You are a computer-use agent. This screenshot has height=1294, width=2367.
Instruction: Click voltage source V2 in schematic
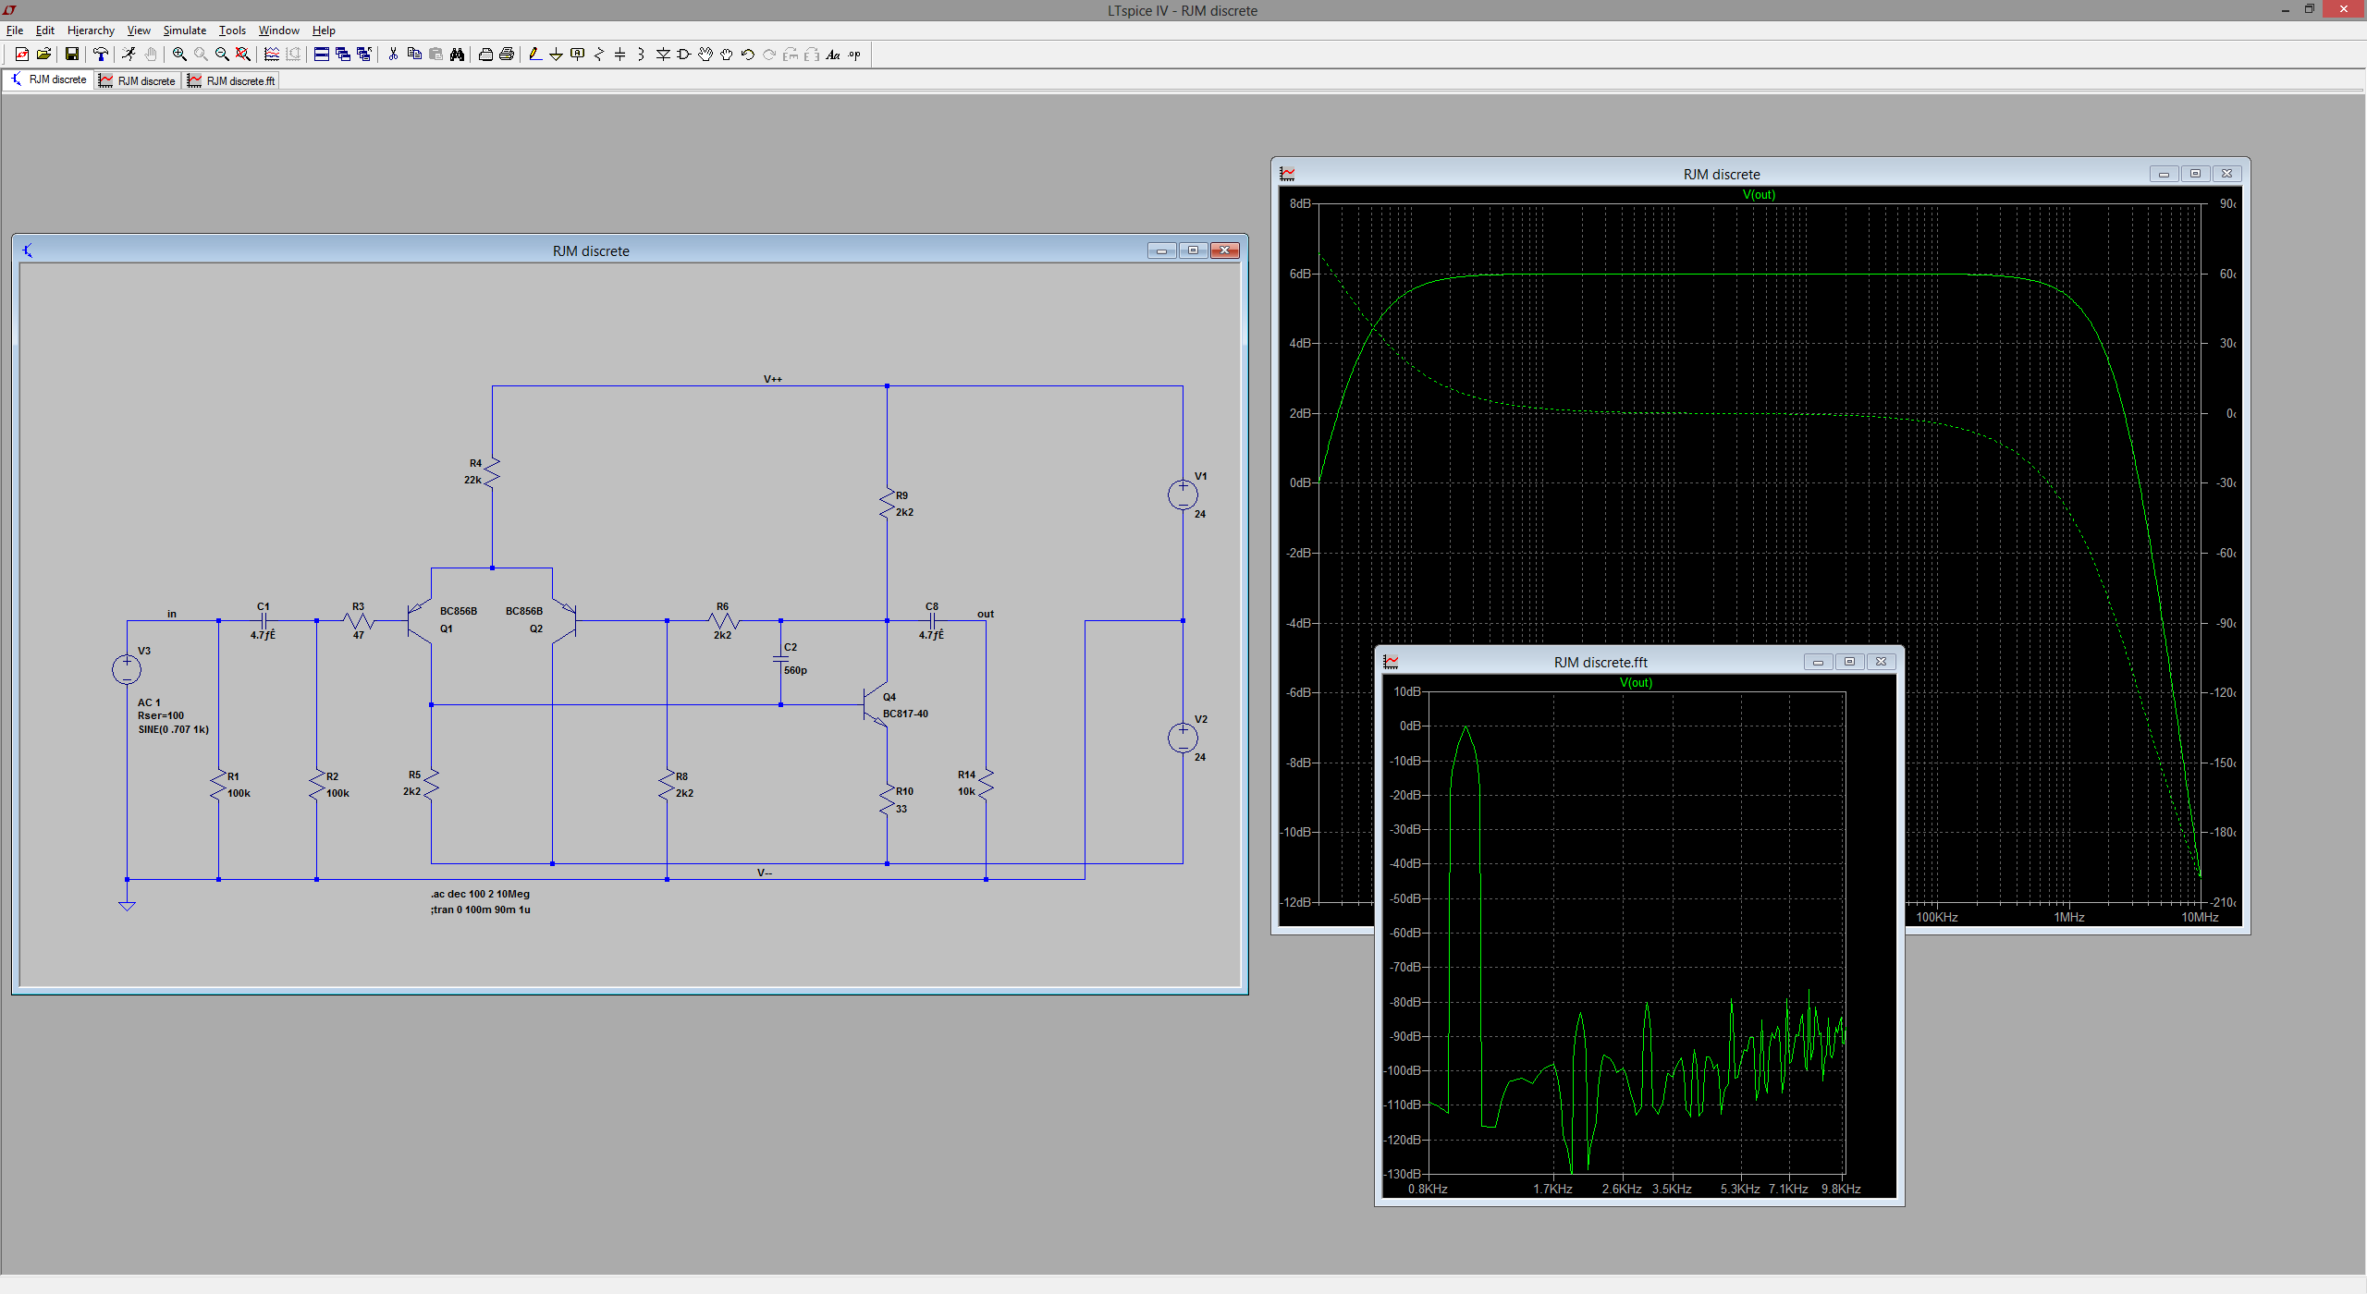(x=1183, y=738)
